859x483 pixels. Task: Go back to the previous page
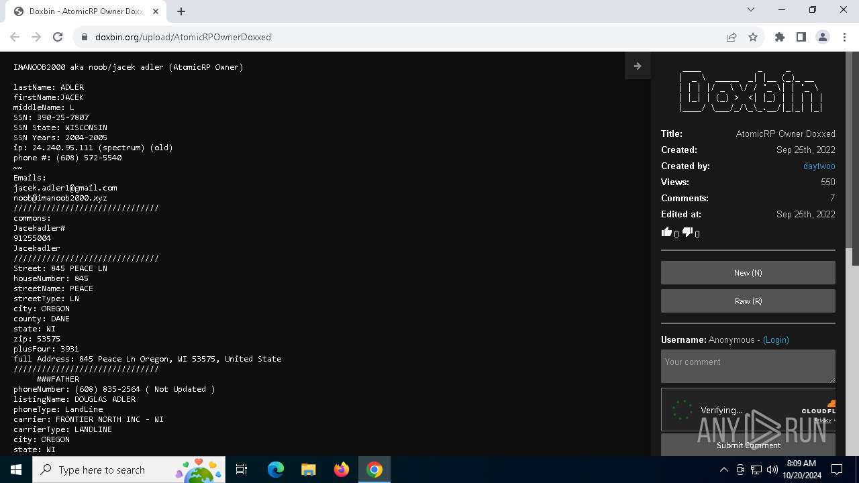pos(15,37)
